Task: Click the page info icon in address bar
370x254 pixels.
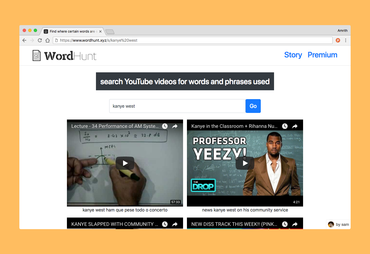Action: 56,40
